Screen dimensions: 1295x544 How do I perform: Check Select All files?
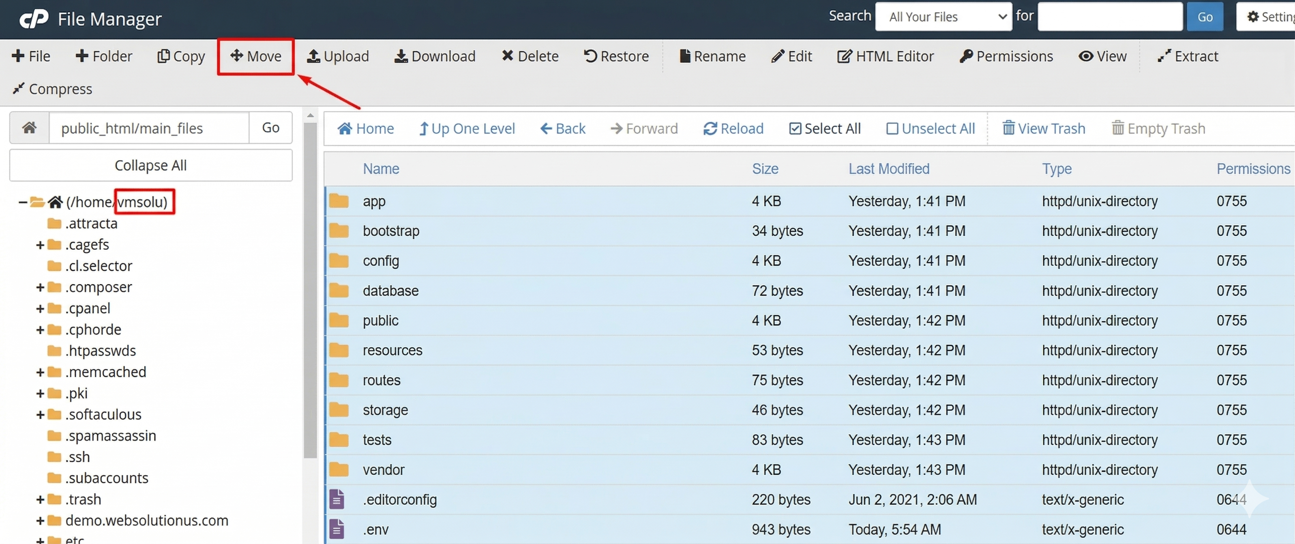[x=824, y=128]
